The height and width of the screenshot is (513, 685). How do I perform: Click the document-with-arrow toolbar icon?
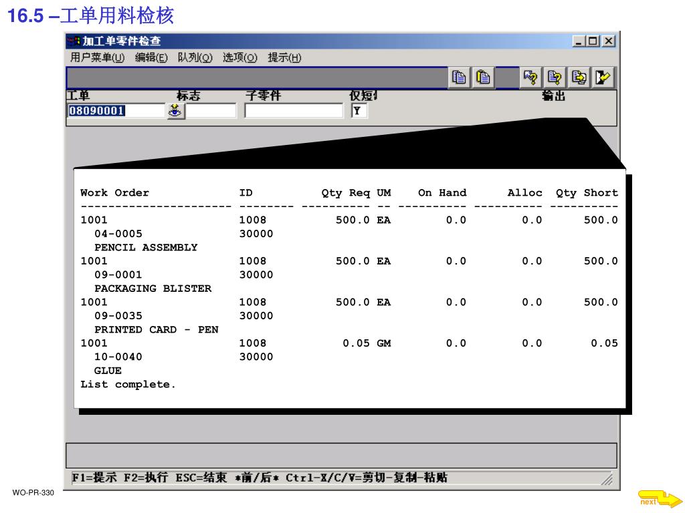pos(579,77)
